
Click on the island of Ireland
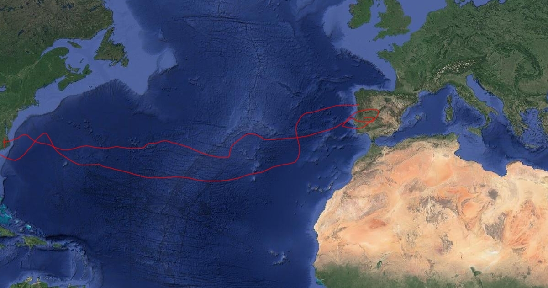(362, 15)
